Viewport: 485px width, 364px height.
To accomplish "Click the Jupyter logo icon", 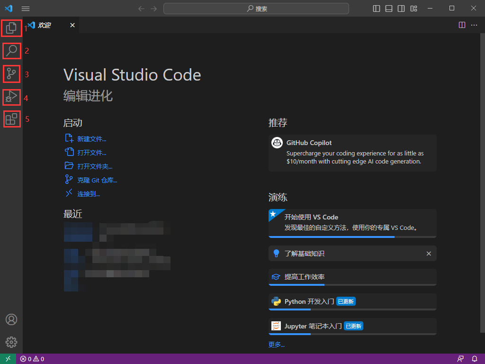I will point(276,326).
